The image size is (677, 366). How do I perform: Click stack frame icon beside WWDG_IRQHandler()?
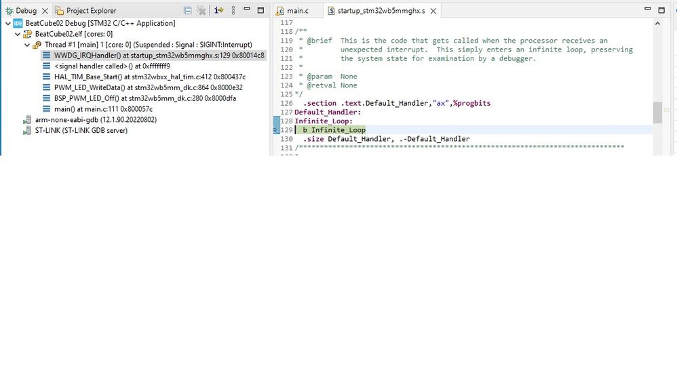coord(46,56)
